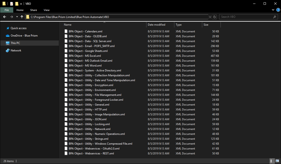The height and width of the screenshot is (164, 281).
Task: Select the Collection Manipulation.xml file icon
Action: click(66, 75)
